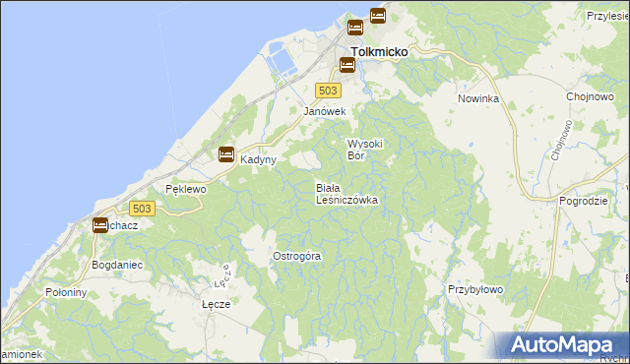Click the AutoMapa logo
The height and width of the screenshot is (364, 630).
(x=561, y=345)
